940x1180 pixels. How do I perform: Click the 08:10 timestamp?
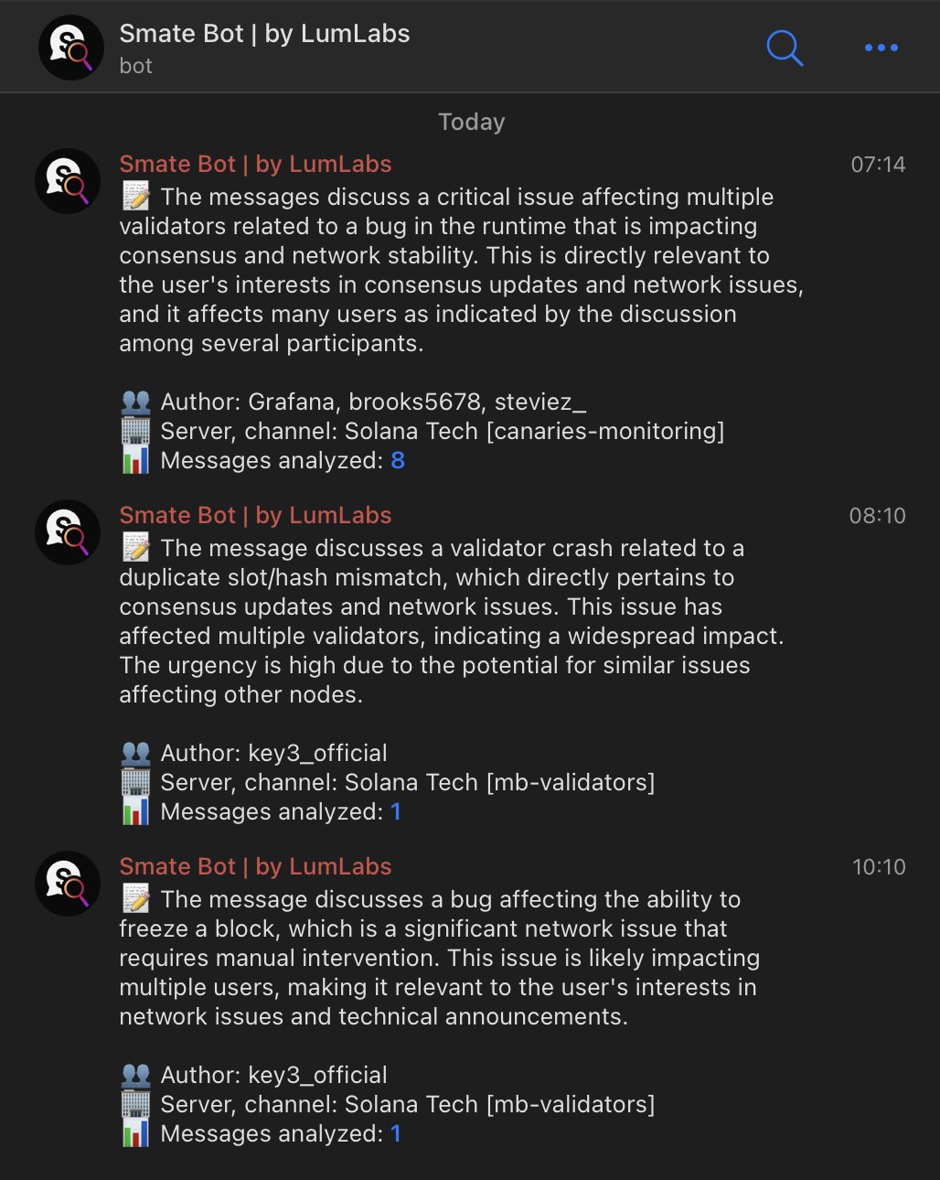coord(877,516)
